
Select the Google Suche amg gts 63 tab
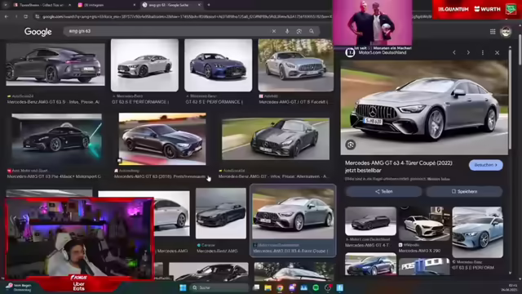pos(171,5)
